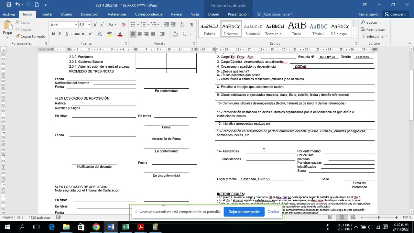
Task: Apply the Título 1 style
Action: click(318, 28)
